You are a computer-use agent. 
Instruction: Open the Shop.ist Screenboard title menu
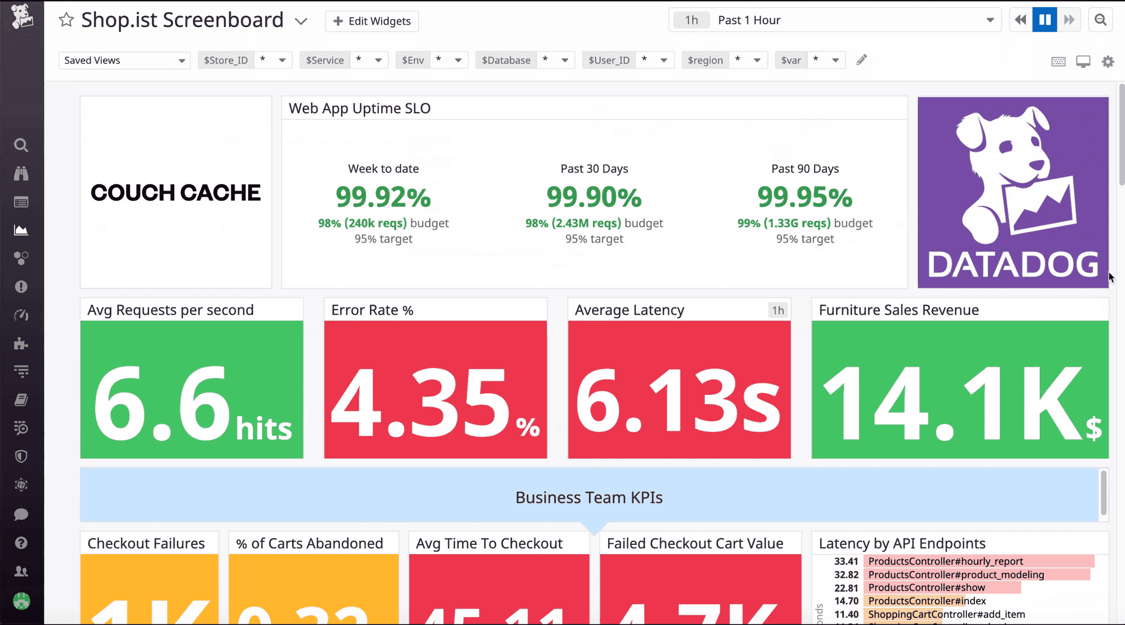(x=301, y=21)
